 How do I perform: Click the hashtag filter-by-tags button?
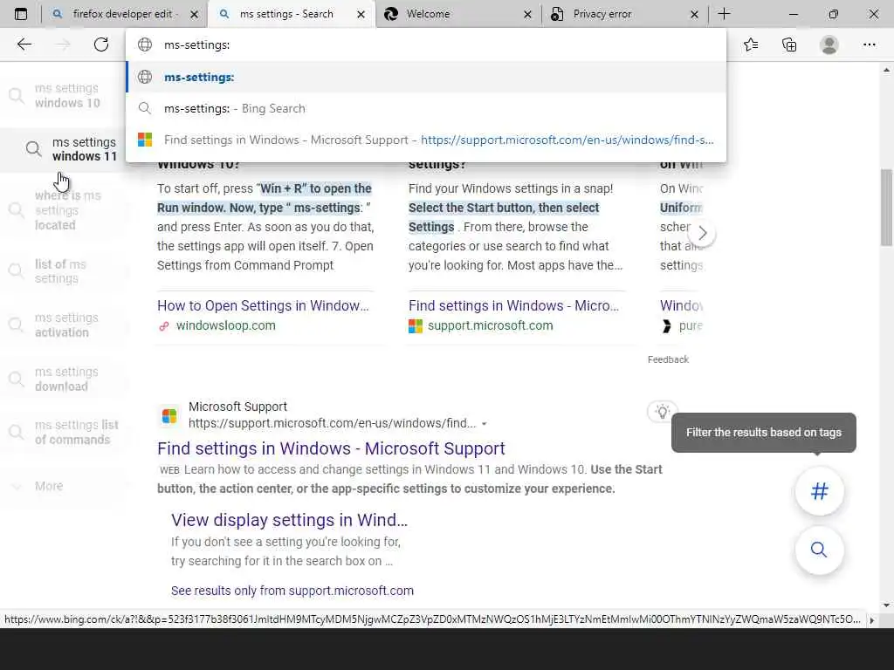point(819,491)
